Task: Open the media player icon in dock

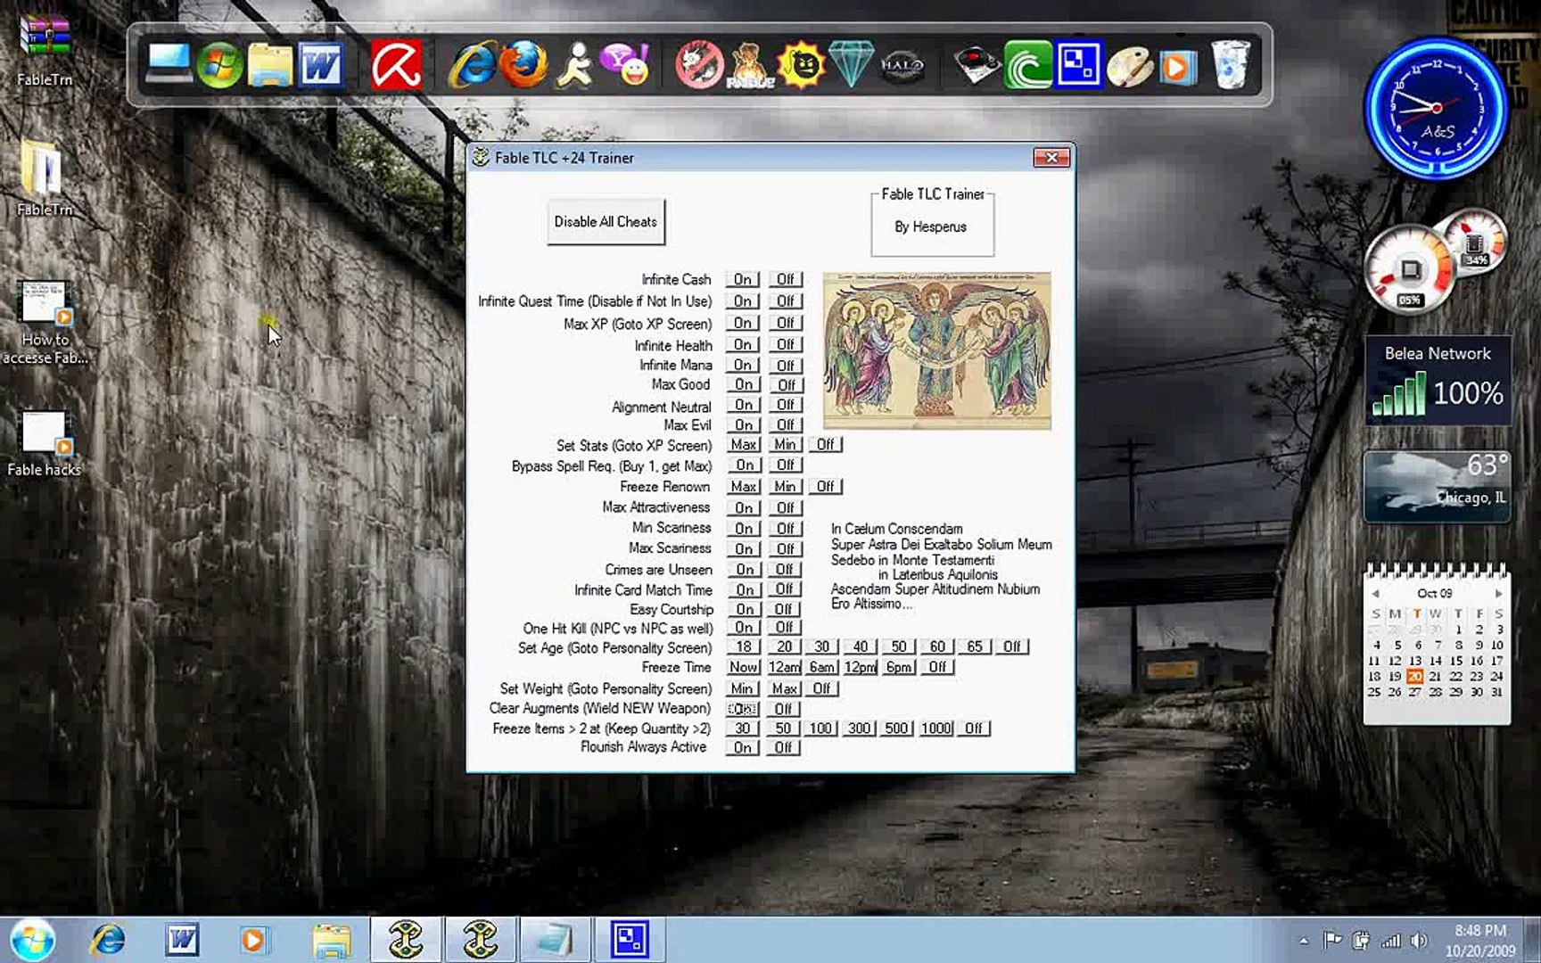Action: point(1177,65)
